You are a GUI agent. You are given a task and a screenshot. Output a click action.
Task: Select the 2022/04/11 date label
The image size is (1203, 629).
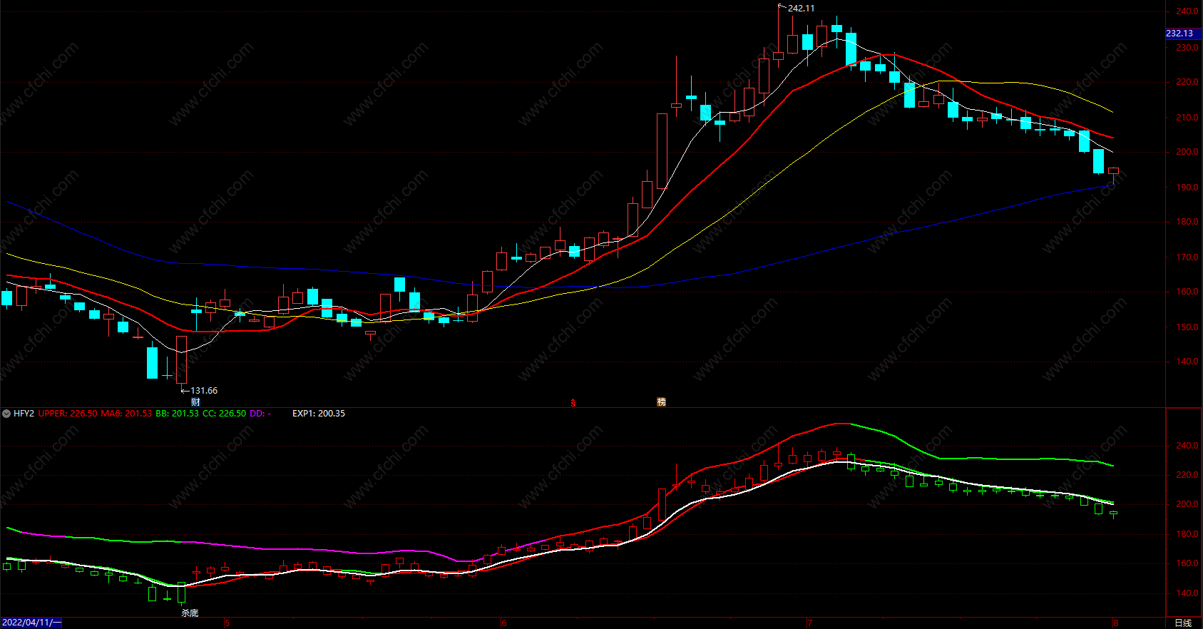coord(31,623)
